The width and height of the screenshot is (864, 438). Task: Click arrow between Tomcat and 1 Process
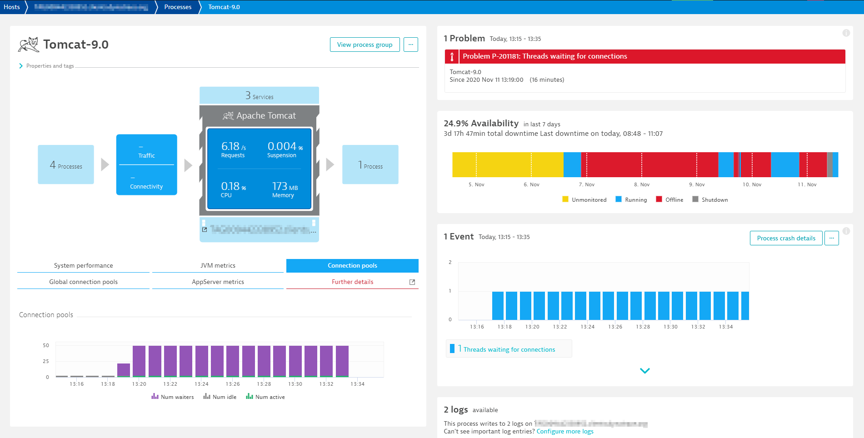(330, 164)
